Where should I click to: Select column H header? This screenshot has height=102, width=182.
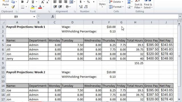(x=135, y=22)
